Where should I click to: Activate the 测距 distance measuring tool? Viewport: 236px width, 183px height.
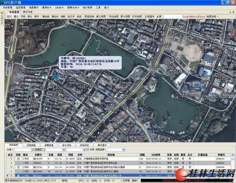[63, 16]
